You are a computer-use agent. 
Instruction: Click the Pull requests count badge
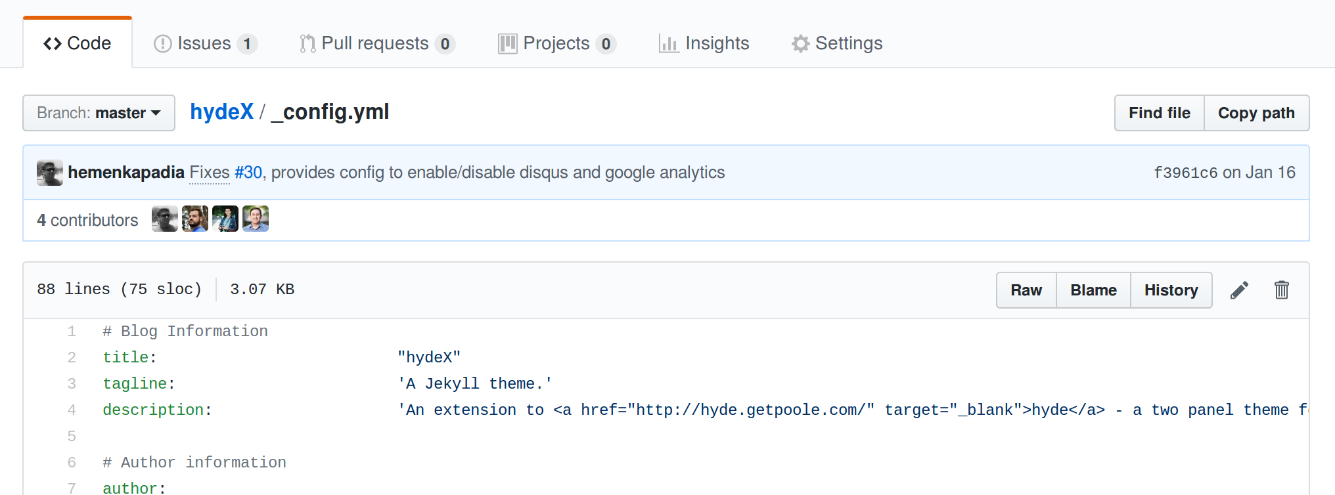click(445, 44)
